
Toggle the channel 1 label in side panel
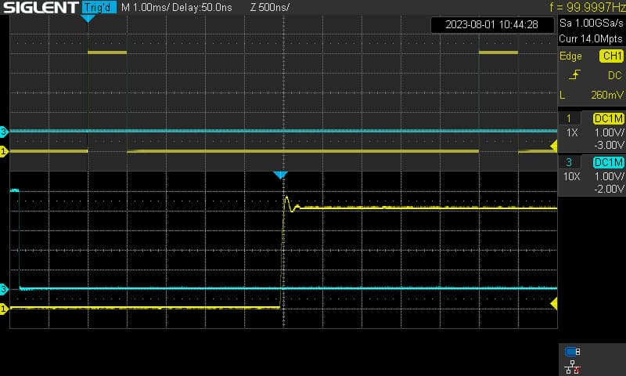click(569, 118)
